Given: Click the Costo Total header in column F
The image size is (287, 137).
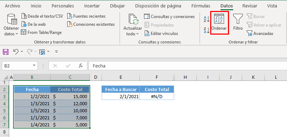Looking at the screenshot, I should point(157,89).
